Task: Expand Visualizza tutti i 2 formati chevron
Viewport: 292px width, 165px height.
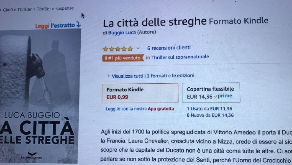Action: pyautogui.click(x=108, y=76)
